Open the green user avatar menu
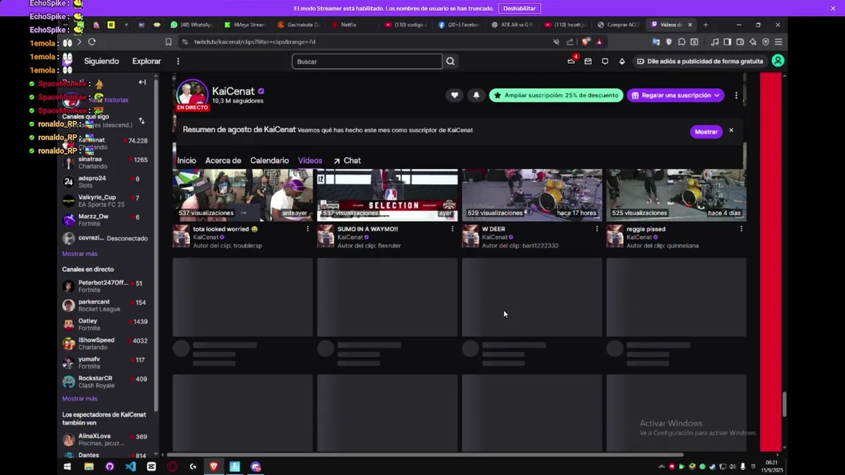Viewport: 845px width, 475px height. (x=778, y=61)
